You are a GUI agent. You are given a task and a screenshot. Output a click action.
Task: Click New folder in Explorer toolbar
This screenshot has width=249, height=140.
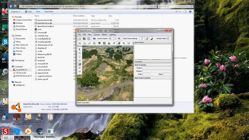pos(49,12)
